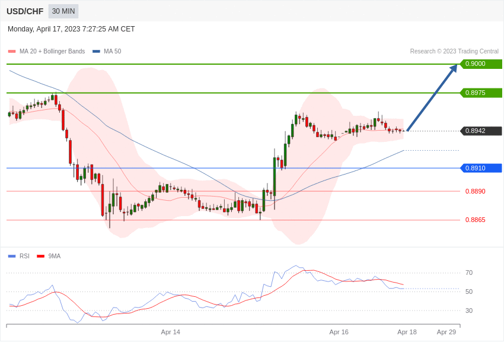This screenshot has height=342, width=504.
Task: Select the 0.8975 green resistance price tag
Action: (x=481, y=93)
